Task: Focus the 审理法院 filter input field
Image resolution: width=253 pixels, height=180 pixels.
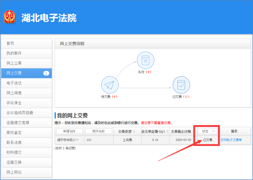Action: 69,131
